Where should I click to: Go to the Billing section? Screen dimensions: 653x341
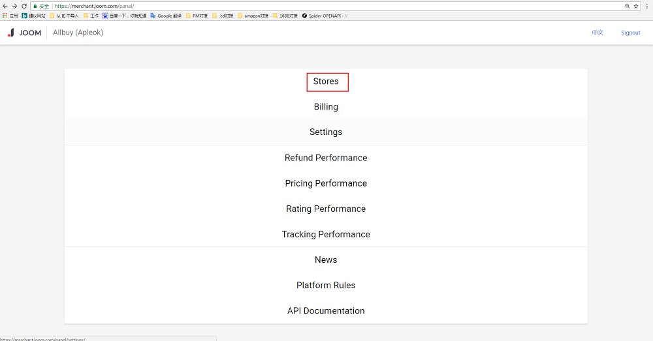pos(326,107)
